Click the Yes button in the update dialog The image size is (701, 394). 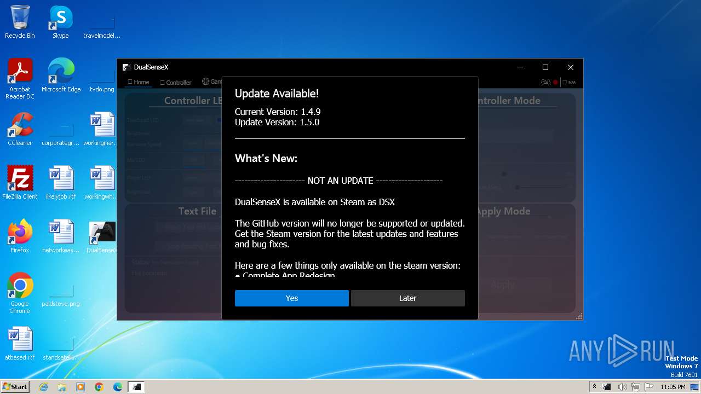point(291,298)
